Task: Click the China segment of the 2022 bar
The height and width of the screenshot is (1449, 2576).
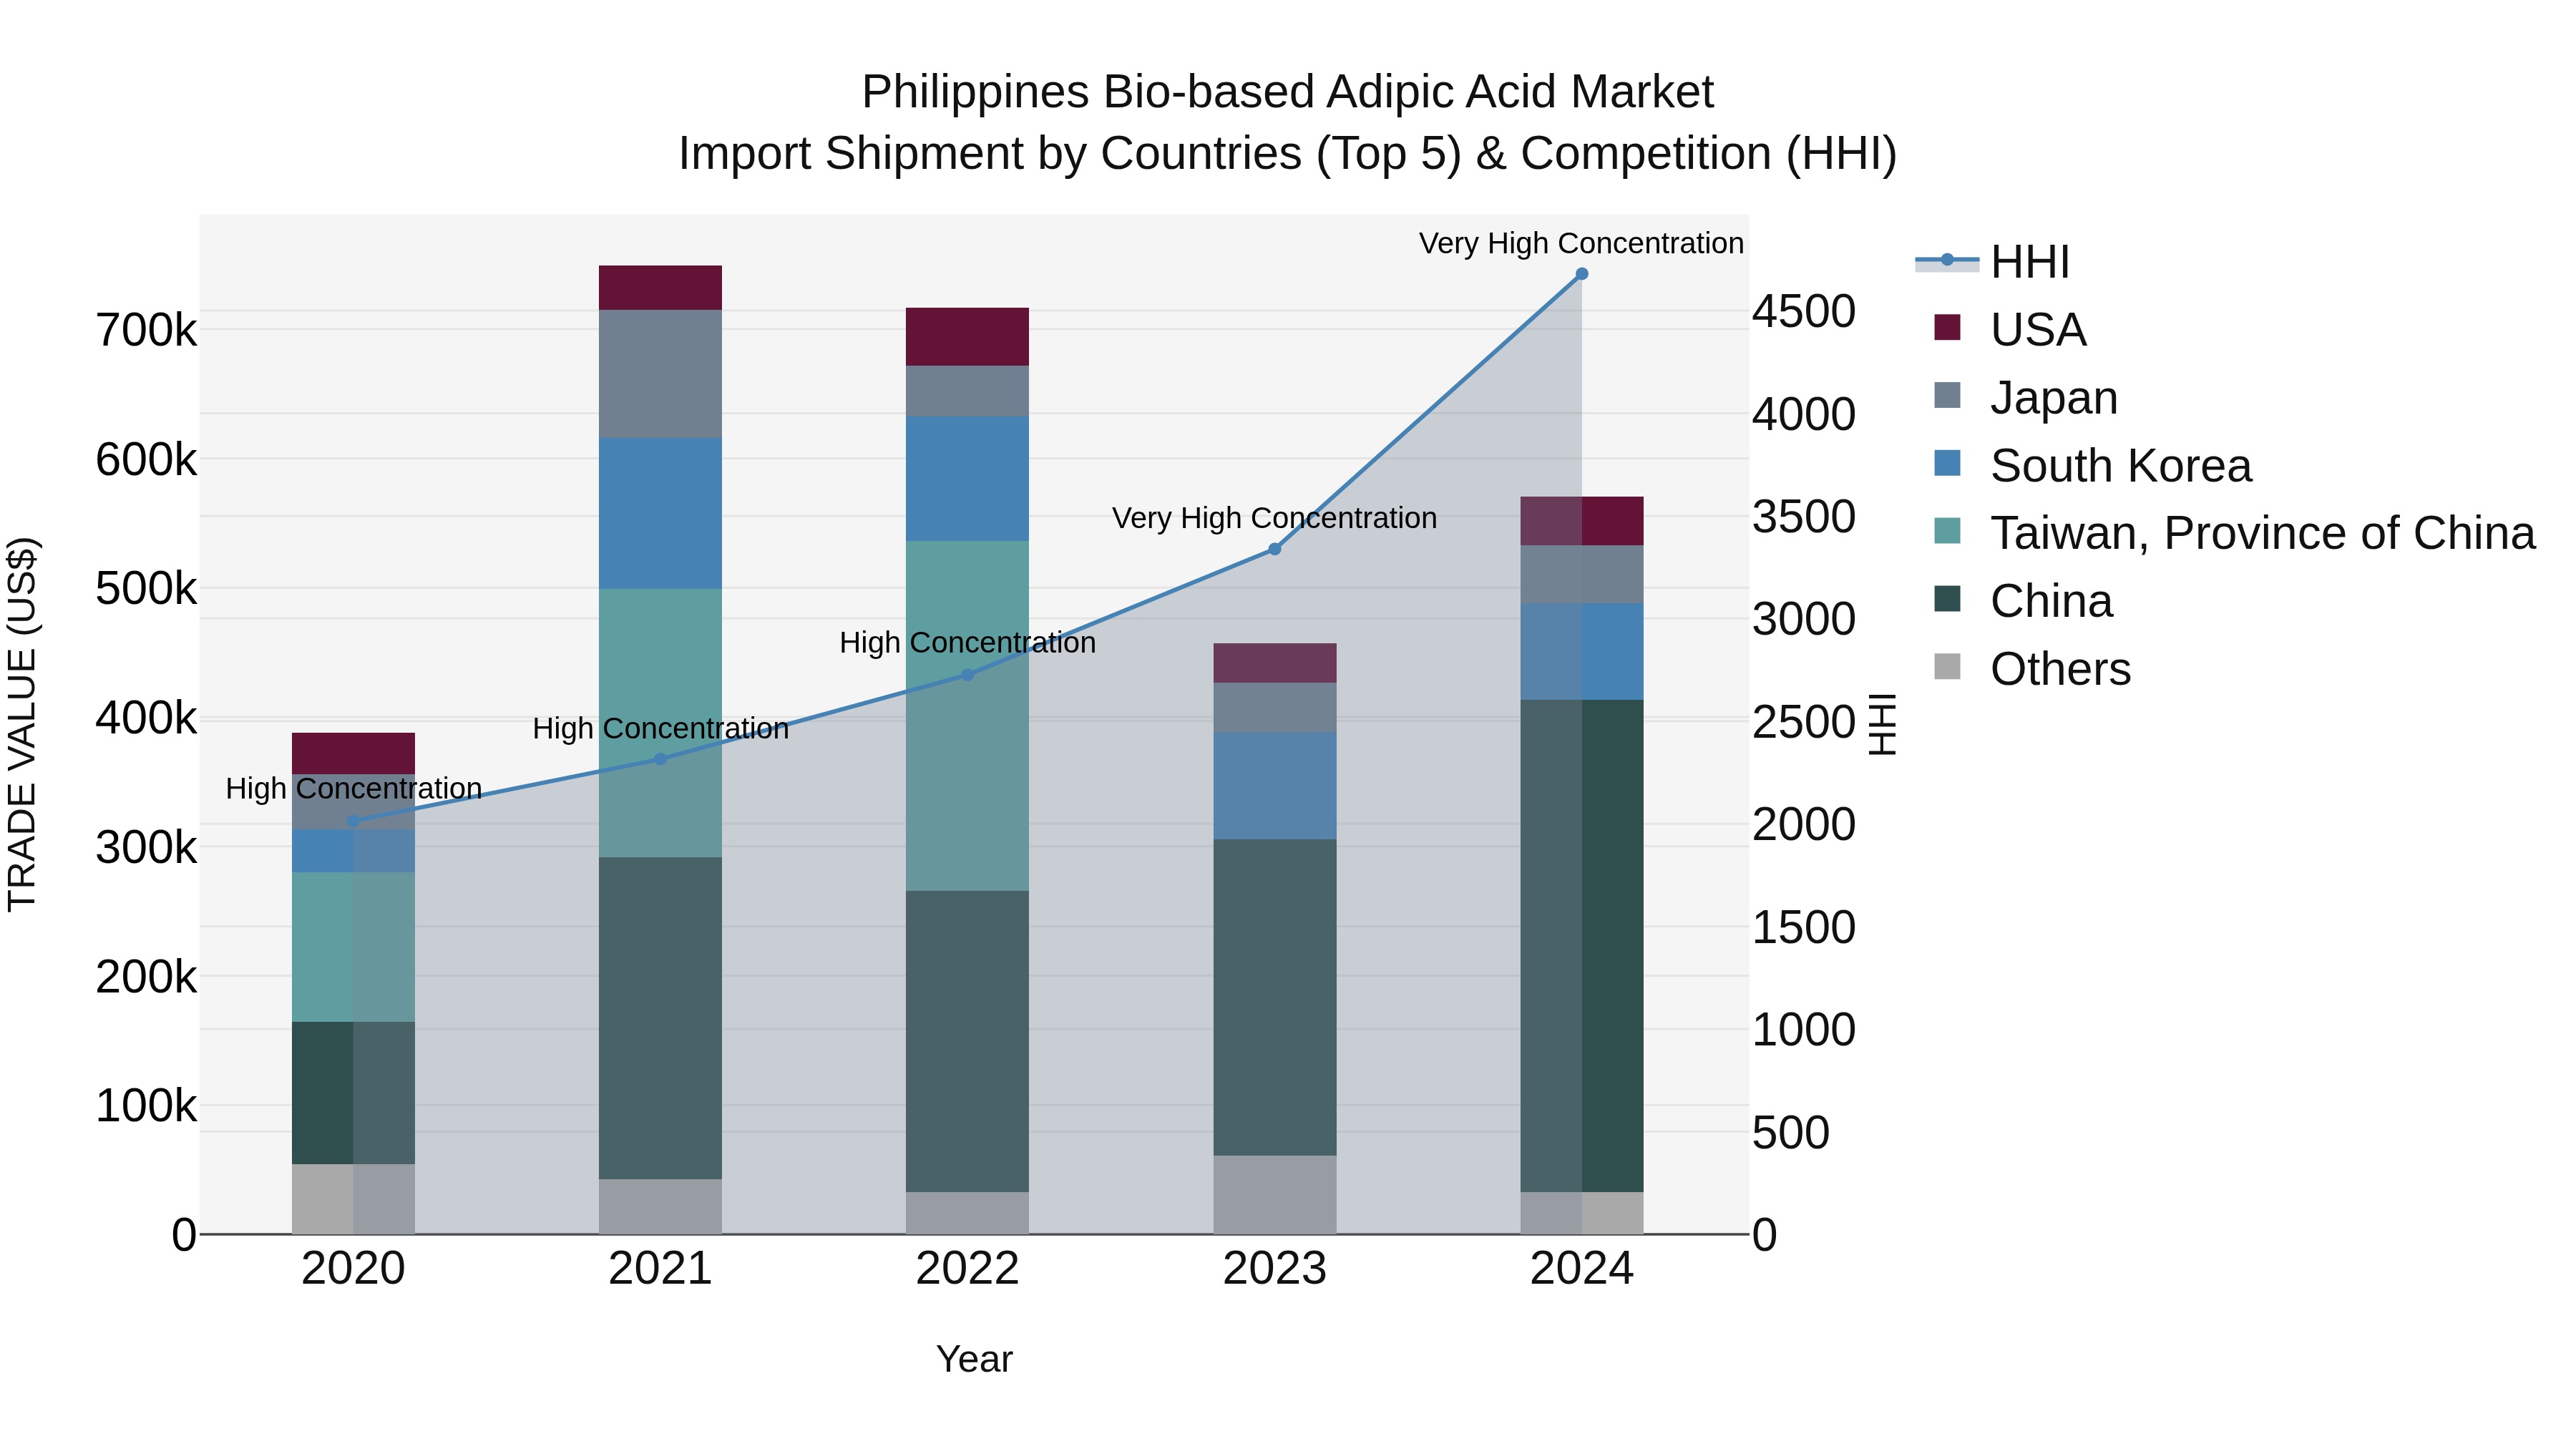Action: [x=967, y=1041]
